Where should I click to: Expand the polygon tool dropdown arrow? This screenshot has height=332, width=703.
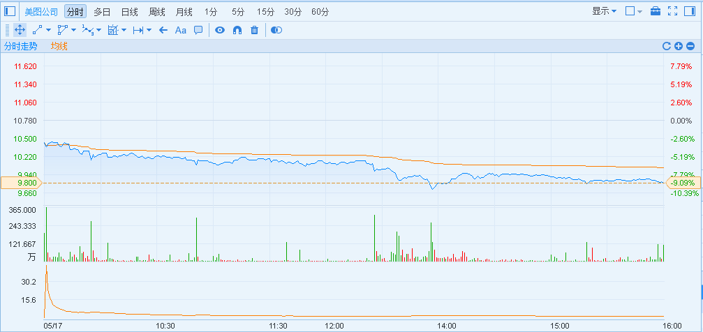point(73,31)
